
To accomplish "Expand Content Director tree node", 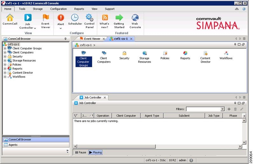I will click(x=5, y=73).
